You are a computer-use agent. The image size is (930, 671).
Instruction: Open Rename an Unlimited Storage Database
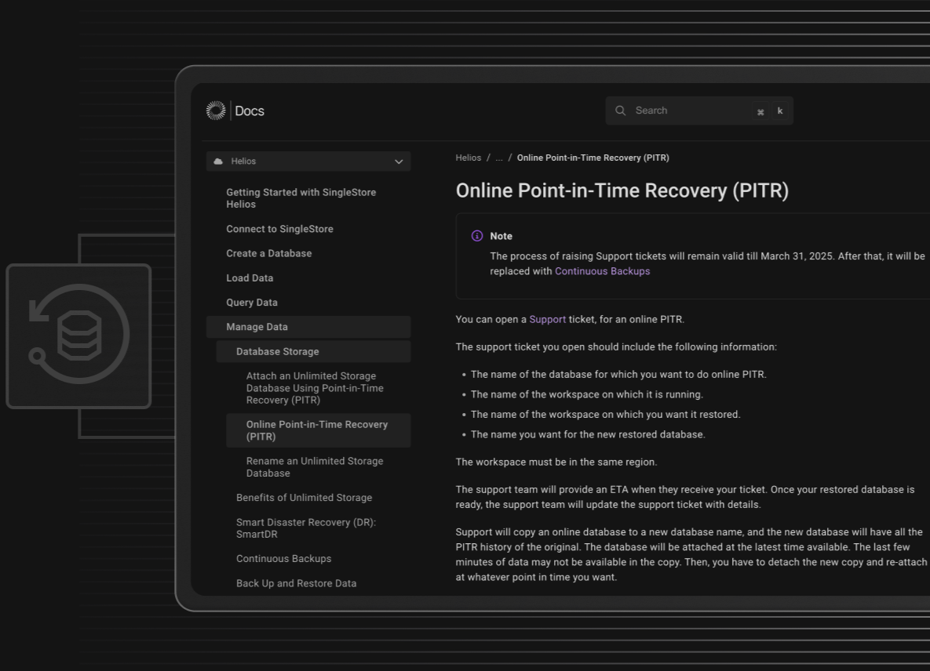click(315, 467)
